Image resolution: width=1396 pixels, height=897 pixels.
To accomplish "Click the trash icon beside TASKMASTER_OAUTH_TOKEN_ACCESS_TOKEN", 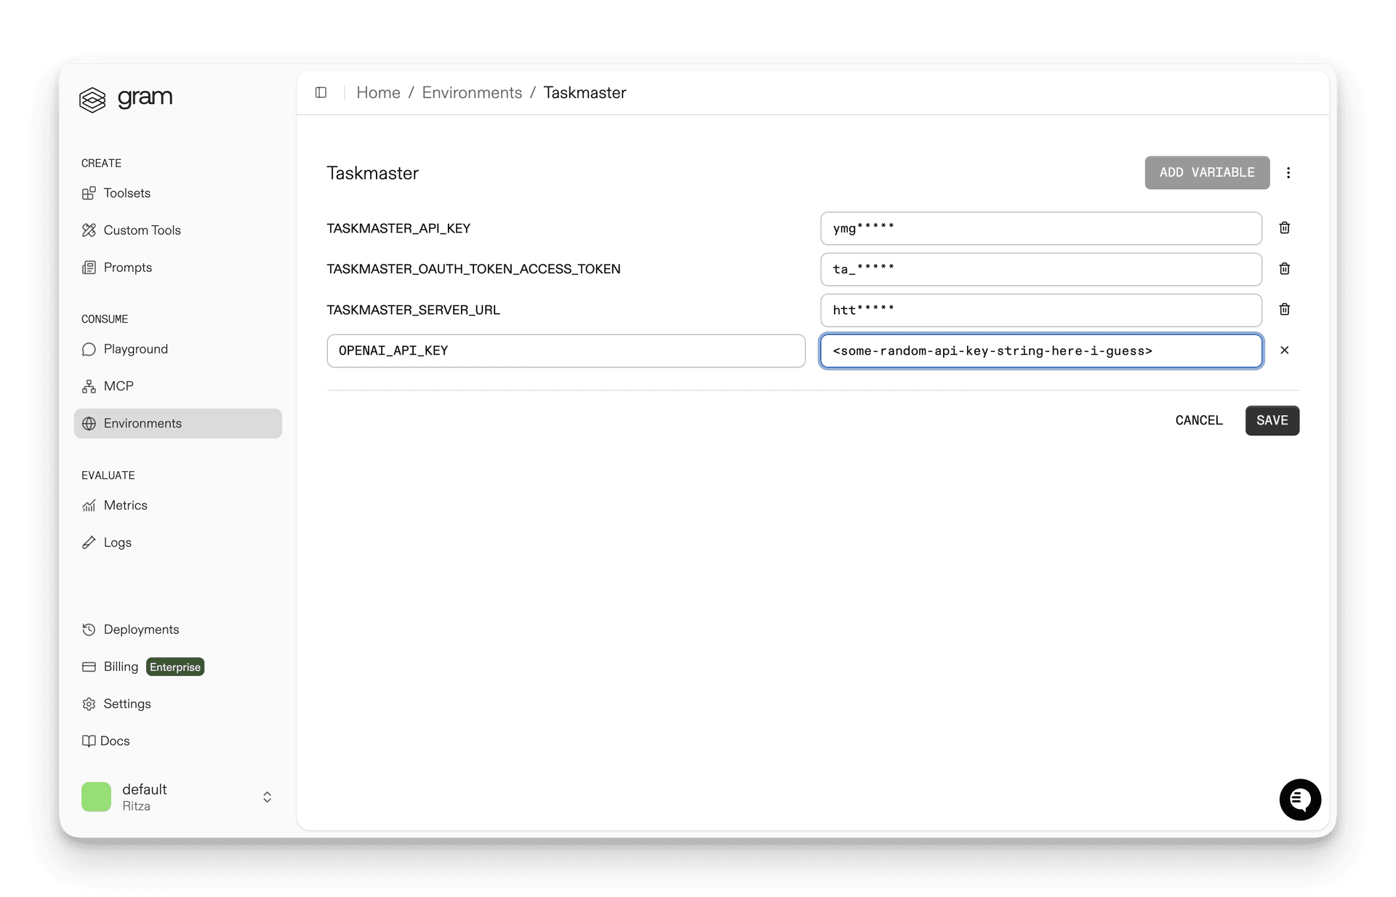I will 1284,268.
